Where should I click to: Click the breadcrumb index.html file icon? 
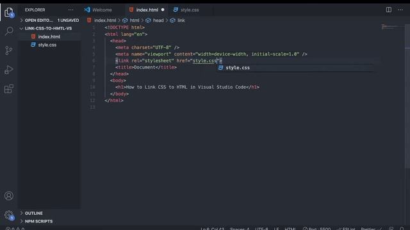(89, 20)
